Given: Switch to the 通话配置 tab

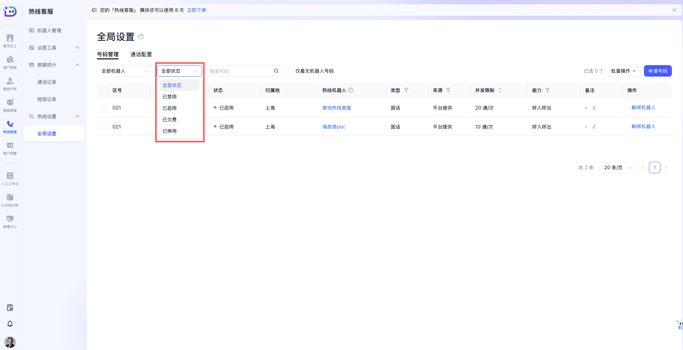Looking at the screenshot, I should tap(141, 54).
